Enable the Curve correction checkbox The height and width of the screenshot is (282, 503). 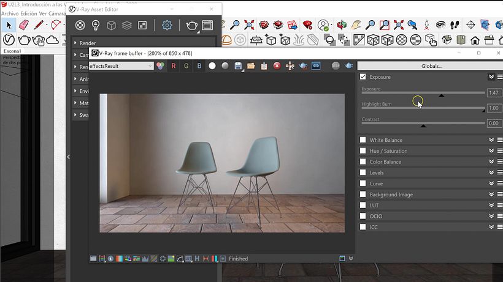coord(363,184)
